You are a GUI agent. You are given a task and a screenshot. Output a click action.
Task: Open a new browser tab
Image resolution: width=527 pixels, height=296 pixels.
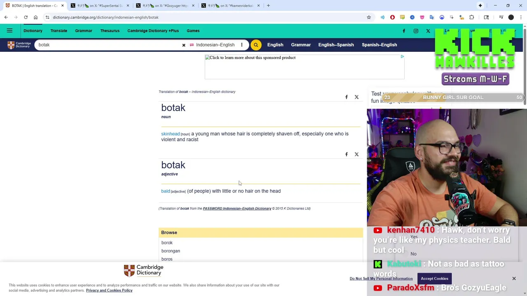pyautogui.click(x=268, y=5)
